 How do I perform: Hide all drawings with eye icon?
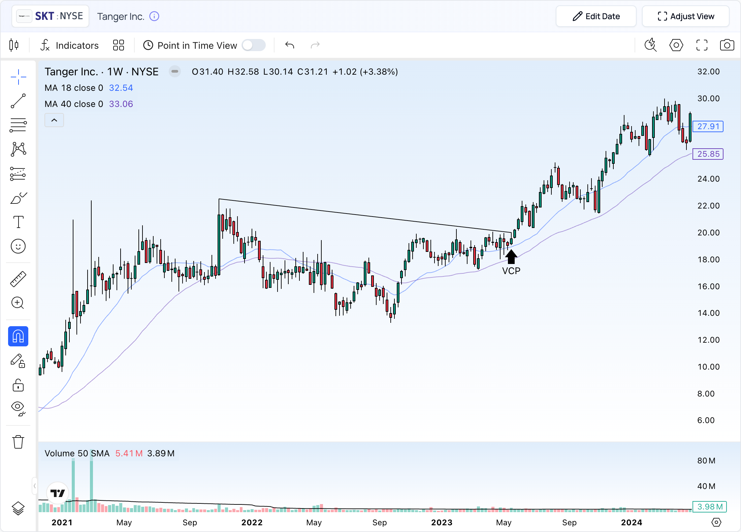(18, 409)
